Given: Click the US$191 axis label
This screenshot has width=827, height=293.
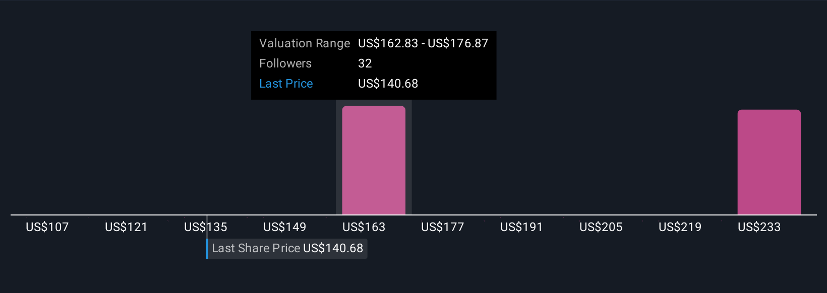Looking at the screenshot, I should pos(521,227).
